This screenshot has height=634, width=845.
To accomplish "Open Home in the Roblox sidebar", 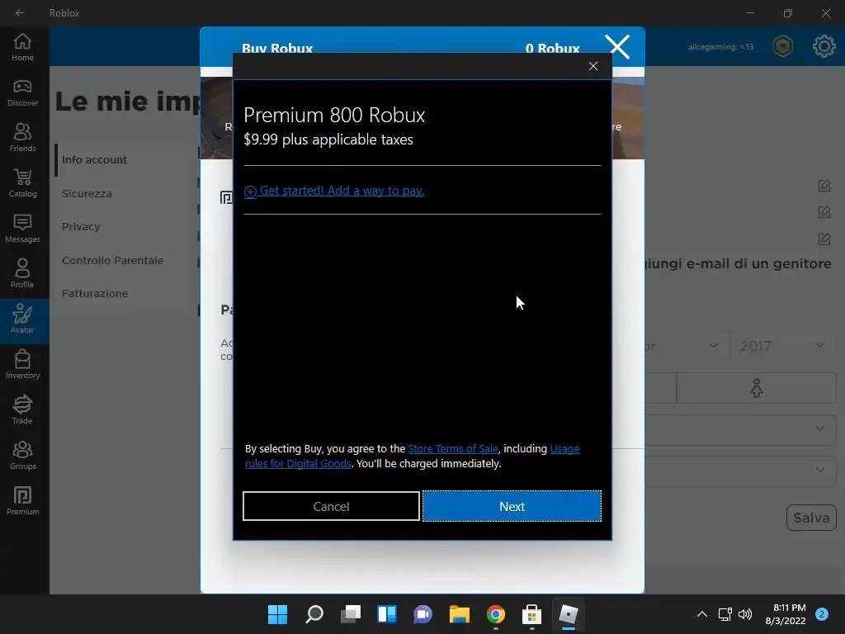I will pyautogui.click(x=22, y=47).
